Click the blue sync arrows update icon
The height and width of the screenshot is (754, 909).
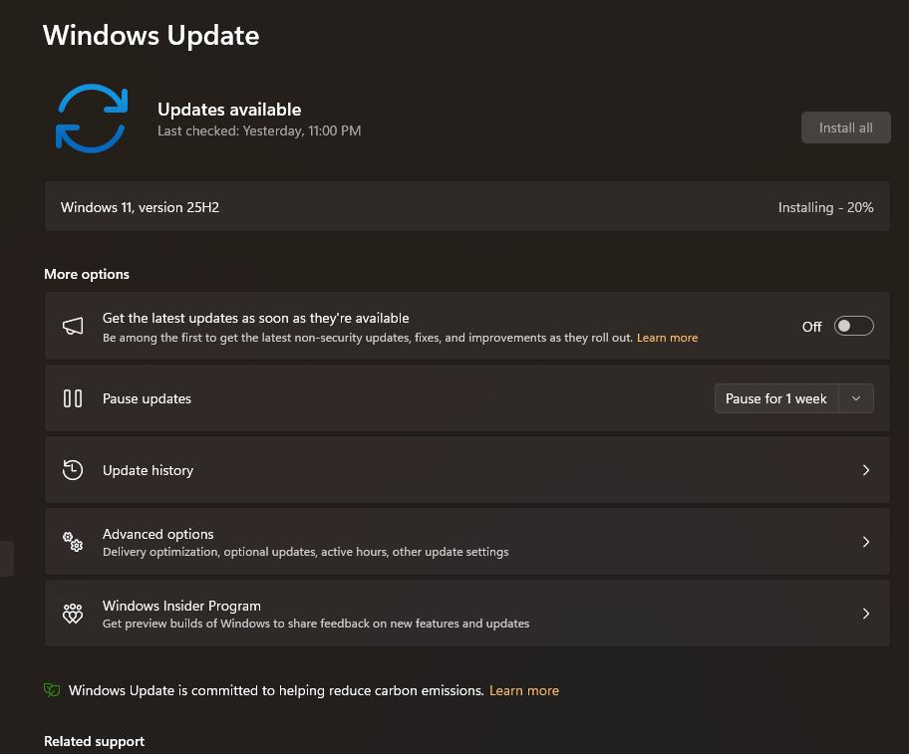click(x=92, y=119)
